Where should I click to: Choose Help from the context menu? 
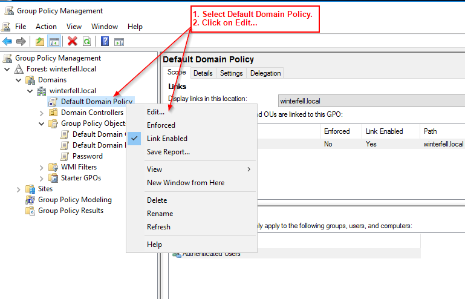coord(154,245)
